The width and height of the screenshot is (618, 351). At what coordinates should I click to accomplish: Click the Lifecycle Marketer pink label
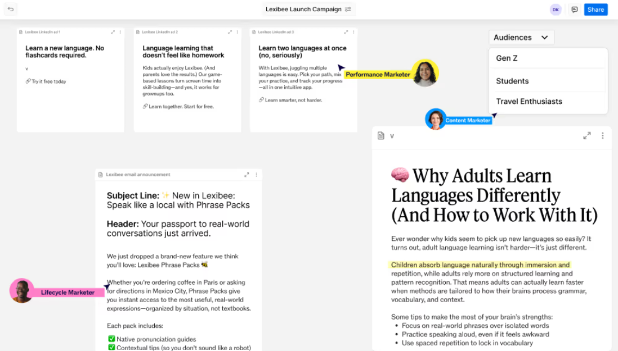pyautogui.click(x=68, y=293)
